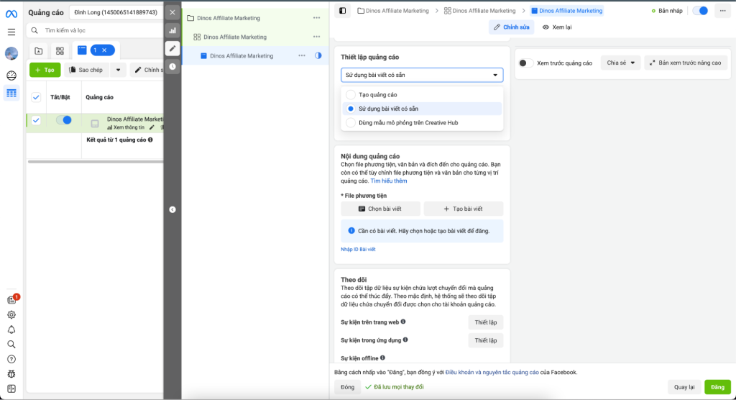Clear the 1 selected filter with X
Viewport: 736px width, 400px height.
click(x=105, y=50)
